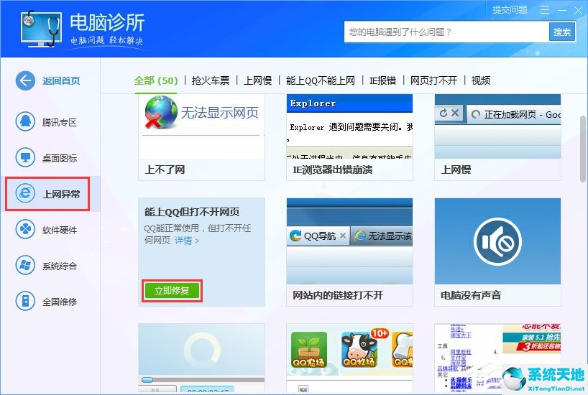
Task: Open the 桌面图标 sidebar label
Action: pos(60,158)
